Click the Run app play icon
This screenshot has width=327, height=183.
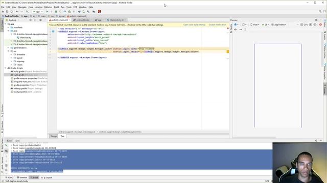[x=47, y=12]
